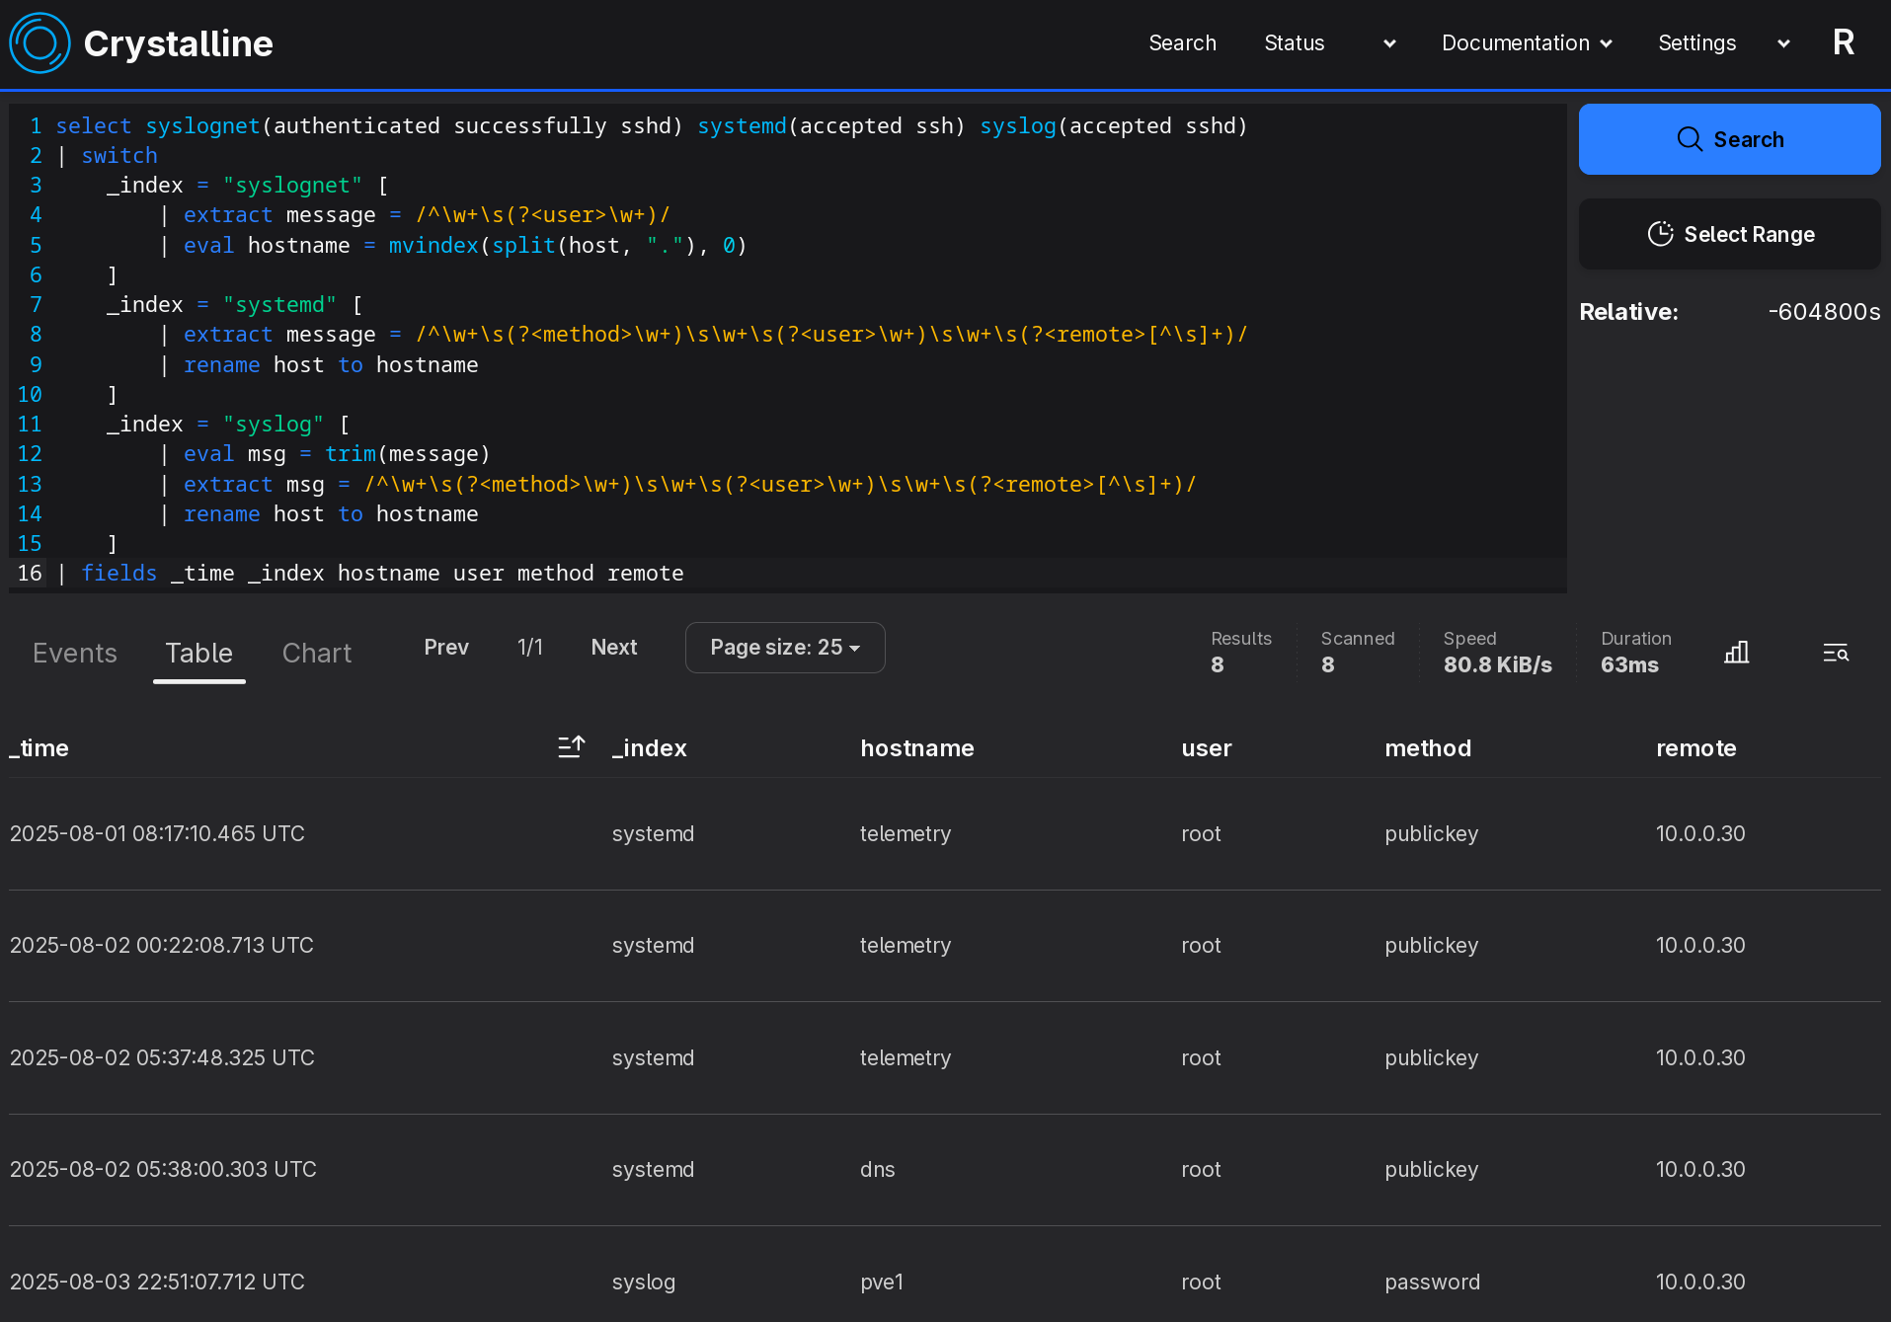Click the dns hostname cell

(x=878, y=1169)
